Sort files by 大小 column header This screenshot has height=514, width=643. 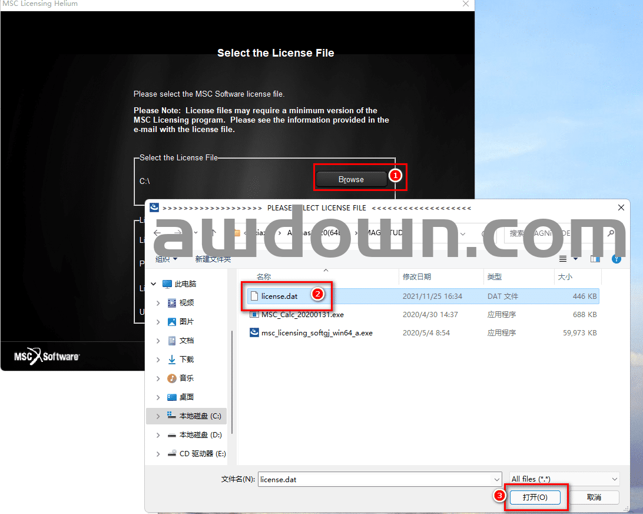564,276
